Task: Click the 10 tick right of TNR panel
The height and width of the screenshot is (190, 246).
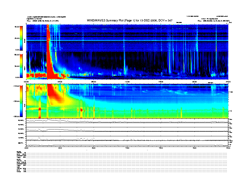Action: (x=230, y=111)
